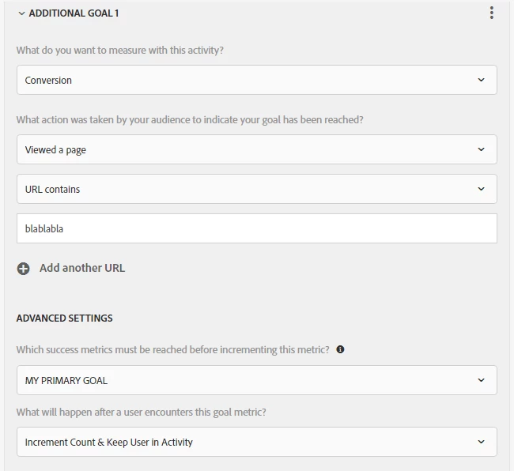This screenshot has height=471, width=514.
Task: Open the three-dot more options menu
Action: [x=491, y=13]
